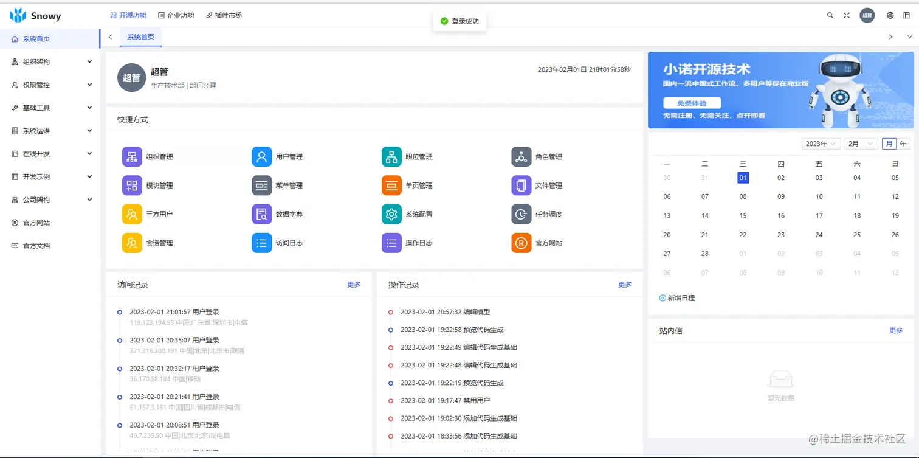919x458 pixels.
Task: Click the 超管 user avatar in header
Action: click(x=867, y=15)
